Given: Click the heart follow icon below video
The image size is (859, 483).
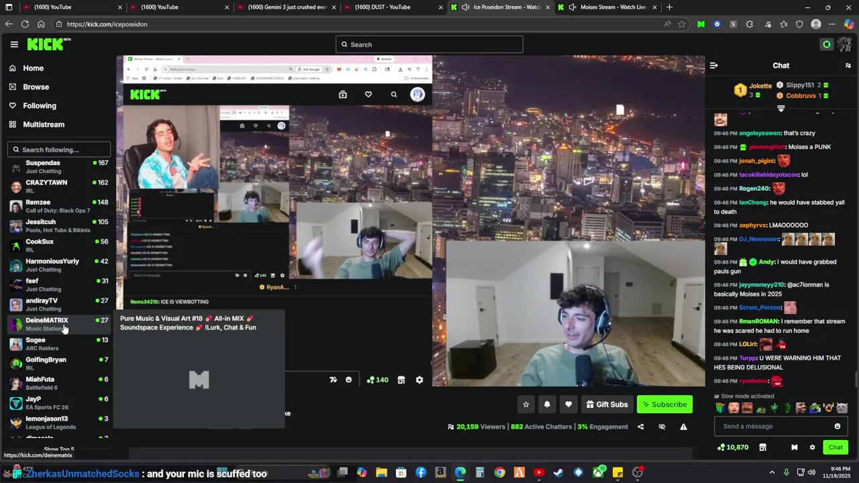Looking at the screenshot, I should point(568,405).
